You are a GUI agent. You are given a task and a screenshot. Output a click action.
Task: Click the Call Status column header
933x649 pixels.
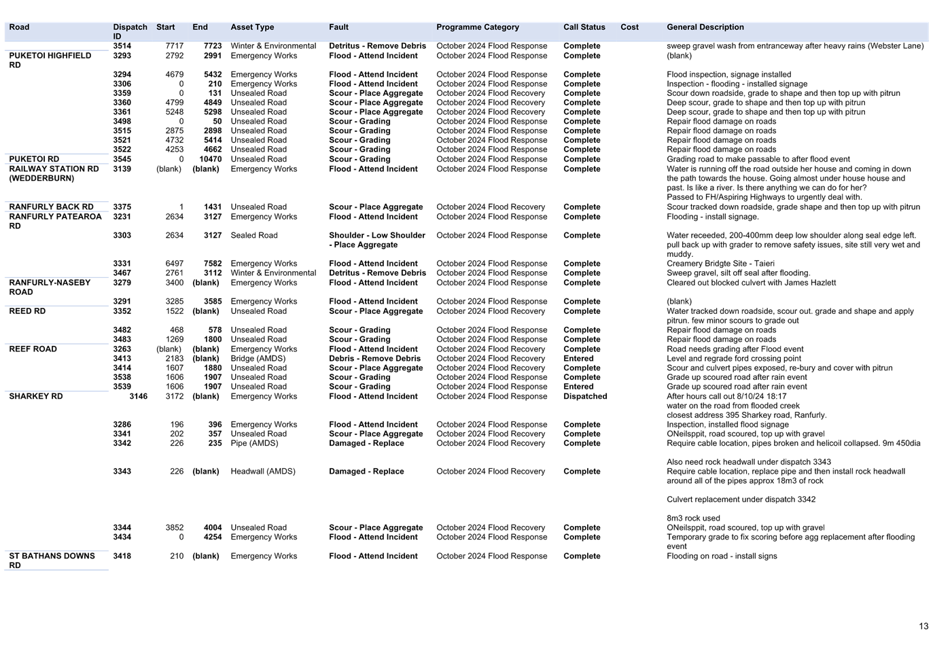point(584,27)
